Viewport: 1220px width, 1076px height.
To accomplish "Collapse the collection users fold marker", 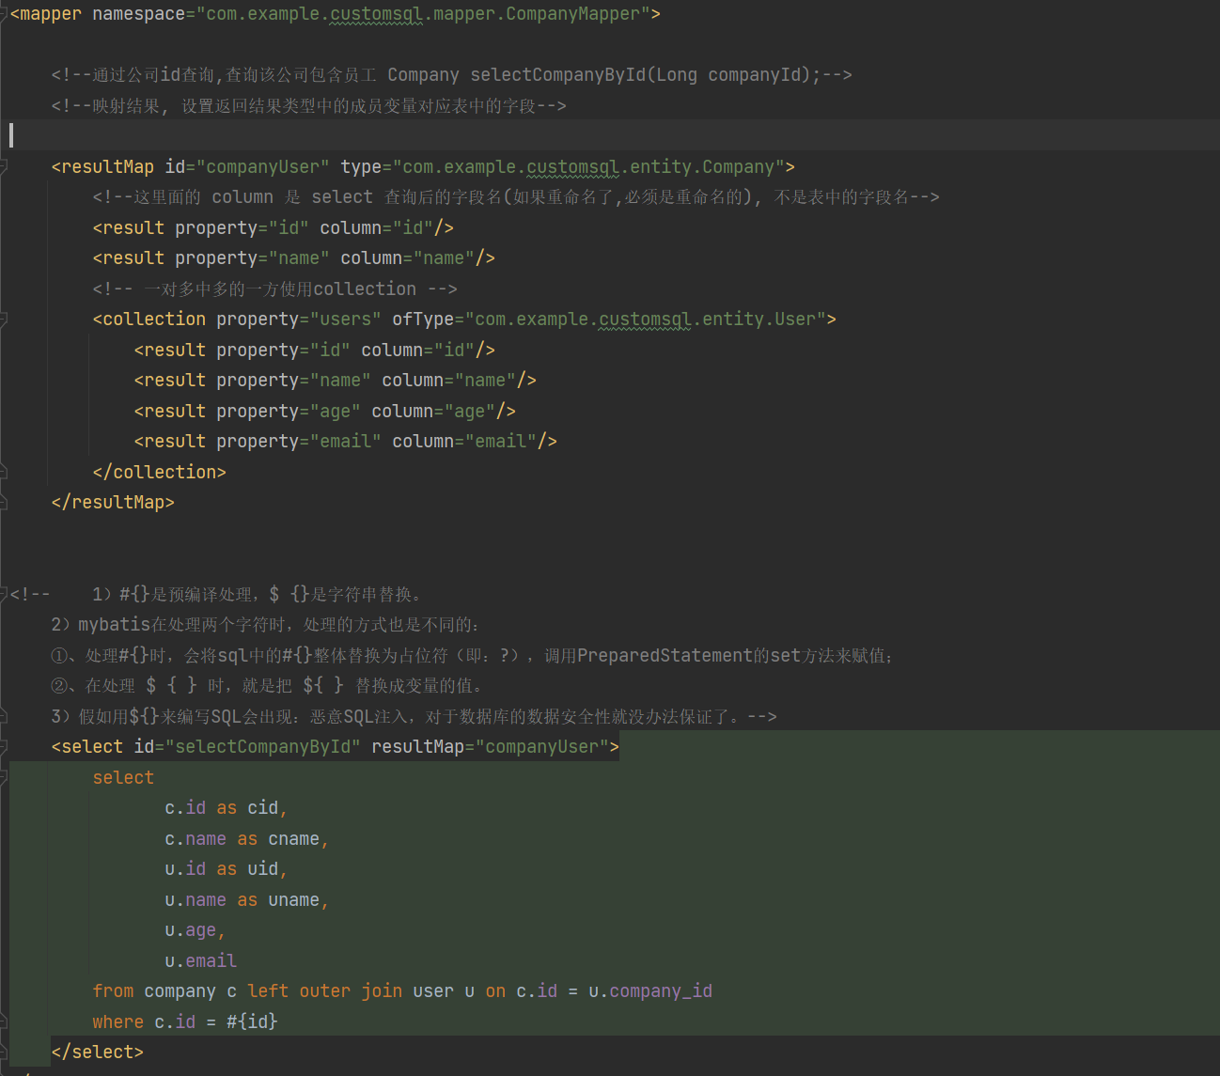I will (x=4, y=320).
